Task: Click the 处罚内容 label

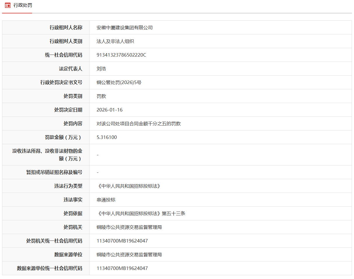Action: tap(73, 123)
